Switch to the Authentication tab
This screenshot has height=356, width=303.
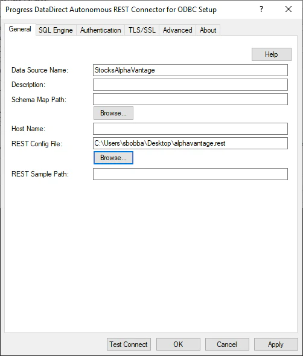pos(100,30)
